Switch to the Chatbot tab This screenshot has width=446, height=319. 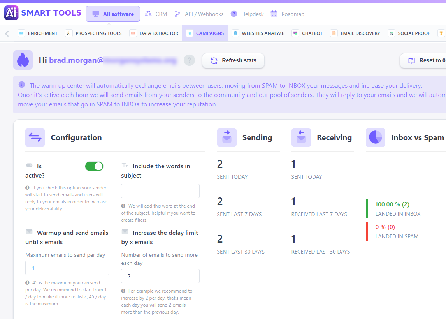point(307,33)
